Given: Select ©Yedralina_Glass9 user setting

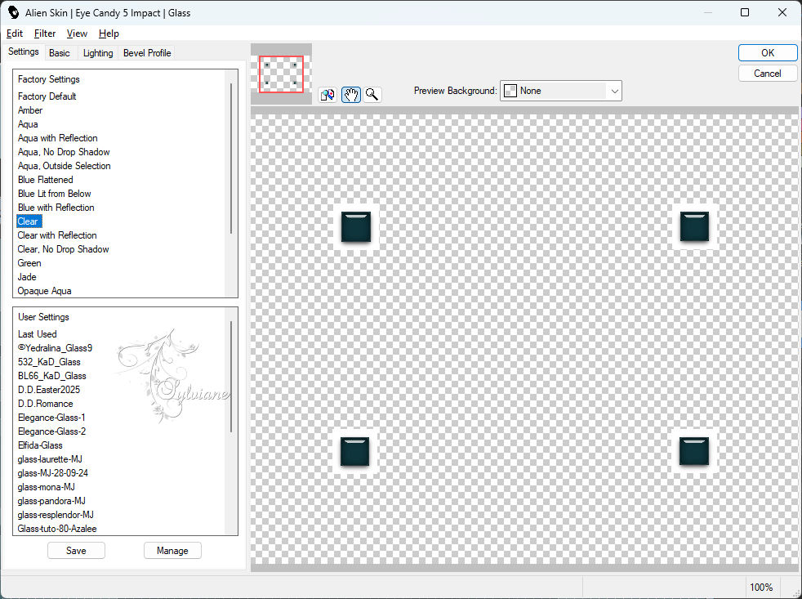Looking at the screenshot, I should click(56, 347).
